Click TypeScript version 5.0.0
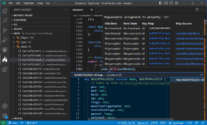The image size is (207, 125). coord(189,123)
